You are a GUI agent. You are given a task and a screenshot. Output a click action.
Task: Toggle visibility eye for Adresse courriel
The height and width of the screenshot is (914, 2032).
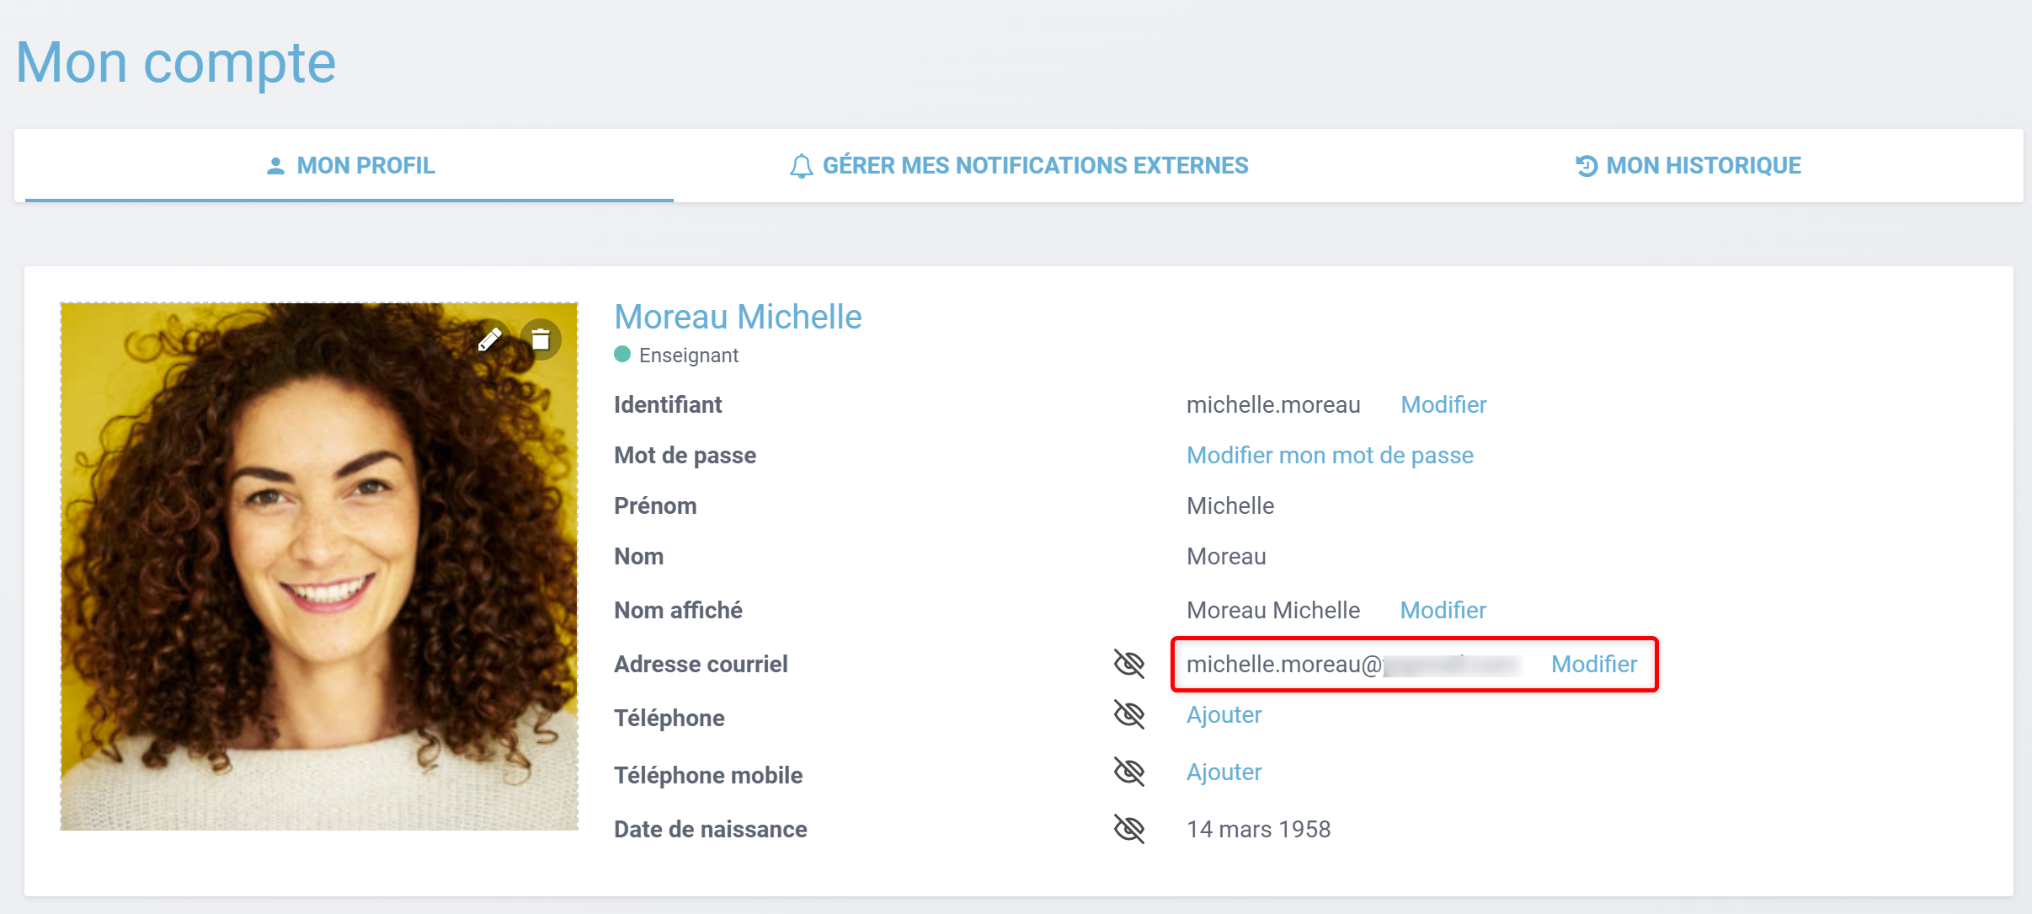1128,664
